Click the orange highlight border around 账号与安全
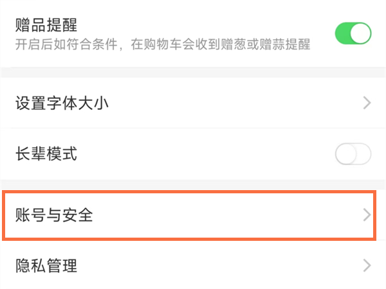Image resolution: width=386 pixels, height=289 pixels. coord(193,191)
